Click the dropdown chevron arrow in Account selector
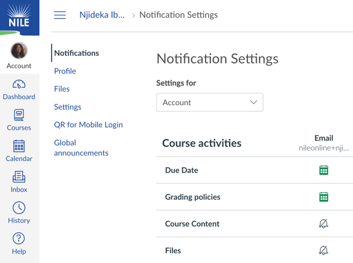Viewport: 353px width, 263px height. 254,103
